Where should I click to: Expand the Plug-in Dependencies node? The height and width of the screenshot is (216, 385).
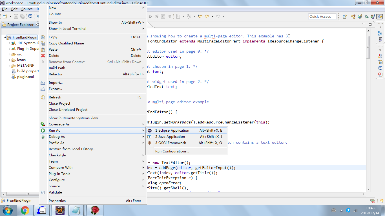tap(9, 49)
